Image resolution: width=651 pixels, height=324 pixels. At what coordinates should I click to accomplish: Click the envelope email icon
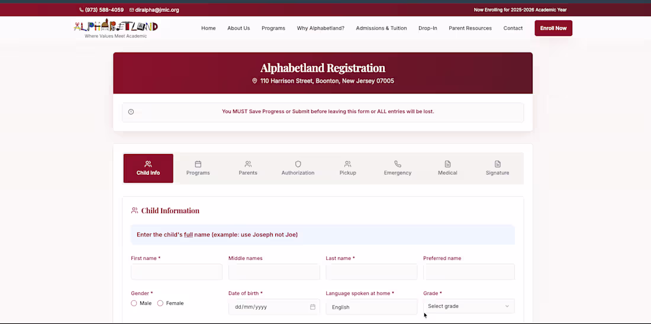click(131, 10)
